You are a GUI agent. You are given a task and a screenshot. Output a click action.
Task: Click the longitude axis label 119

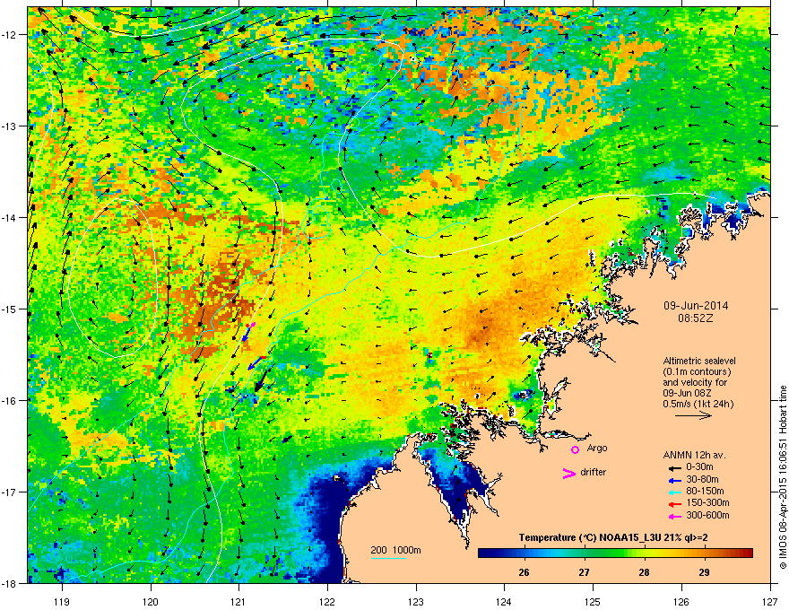[x=62, y=601]
